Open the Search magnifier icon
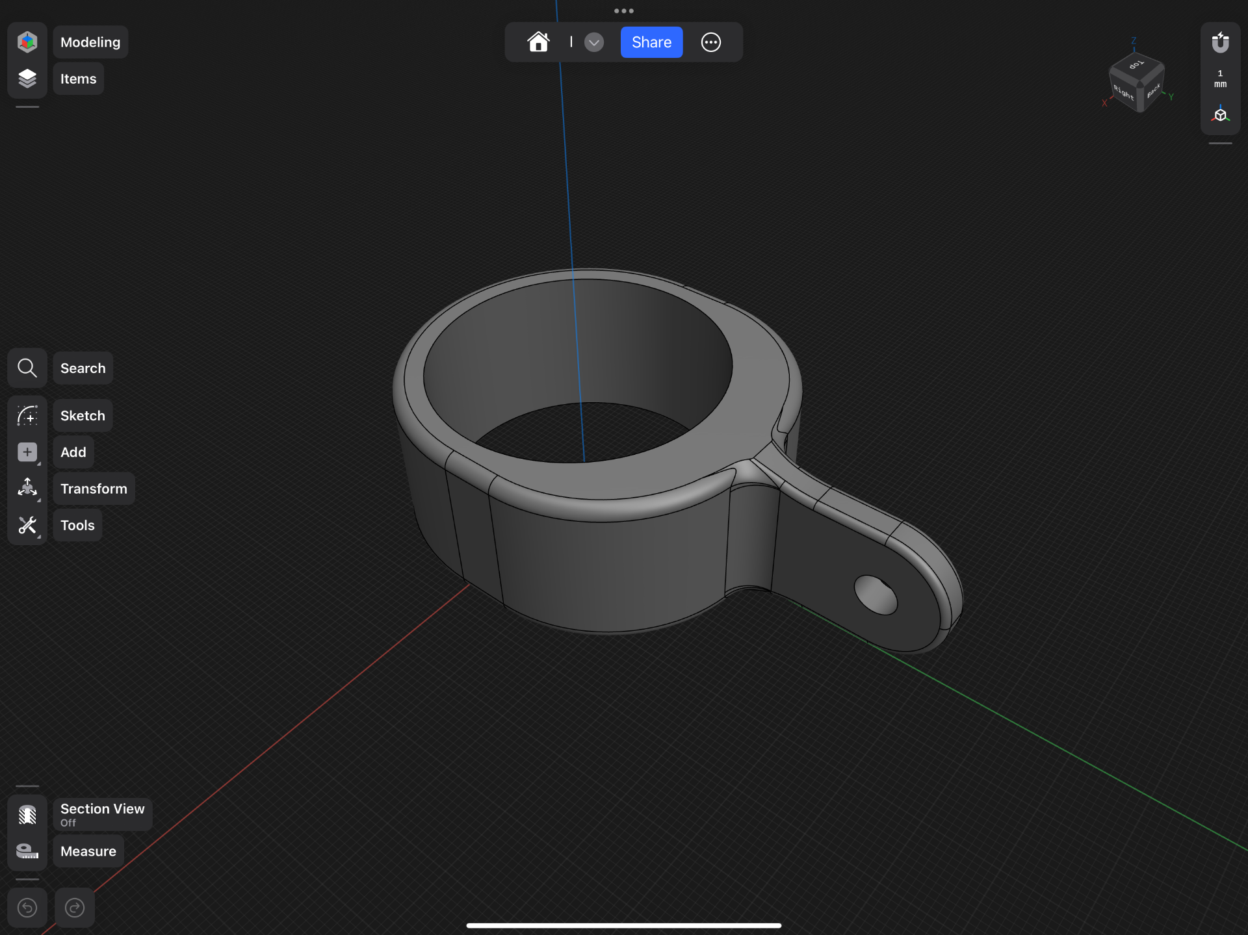The height and width of the screenshot is (935, 1248). pos(27,368)
